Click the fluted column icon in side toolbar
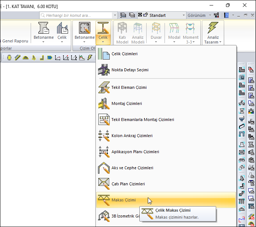This screenshot has height=227, width=256. 242,111
